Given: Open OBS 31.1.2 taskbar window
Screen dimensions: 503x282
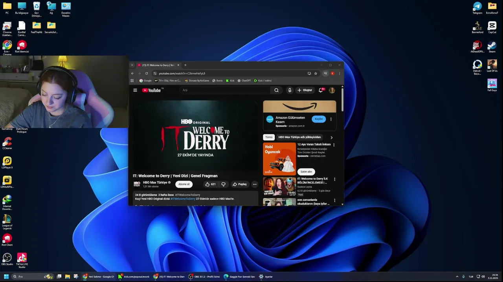Looking at the screenshot, I should point(204,277).
